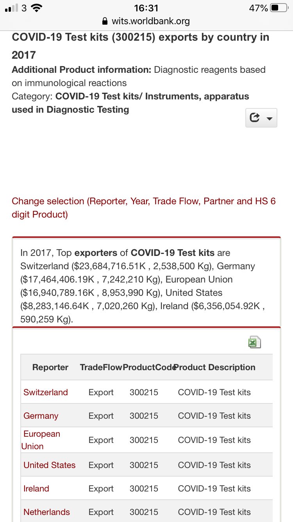Open the United States reporter link

coord(50,465)
